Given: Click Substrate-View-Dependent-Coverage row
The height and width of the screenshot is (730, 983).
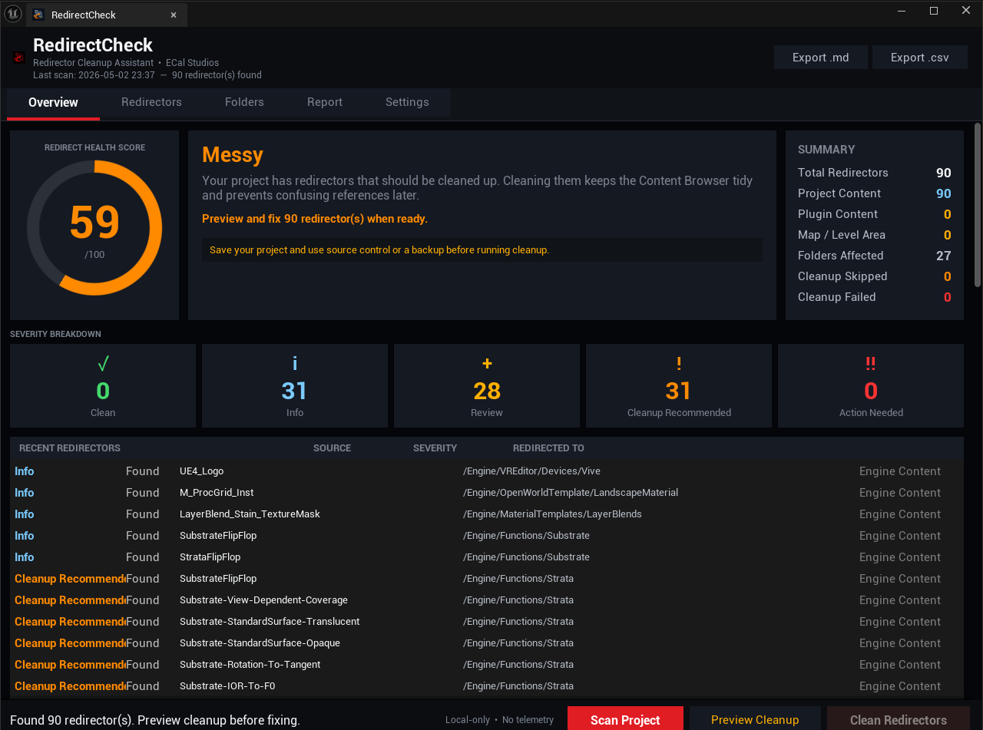Looking at the screenshot, I should pos(487,600).
